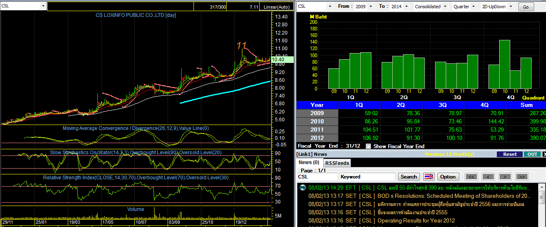Open the financial panel symbol CSL dropdown
The width and height of the screenshot is (546, 227).
point(329,7)
